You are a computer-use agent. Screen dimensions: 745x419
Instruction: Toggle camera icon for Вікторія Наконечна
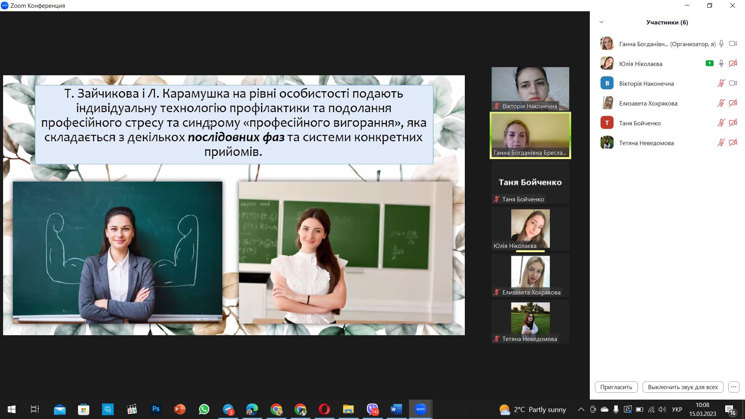coord(733,83)
